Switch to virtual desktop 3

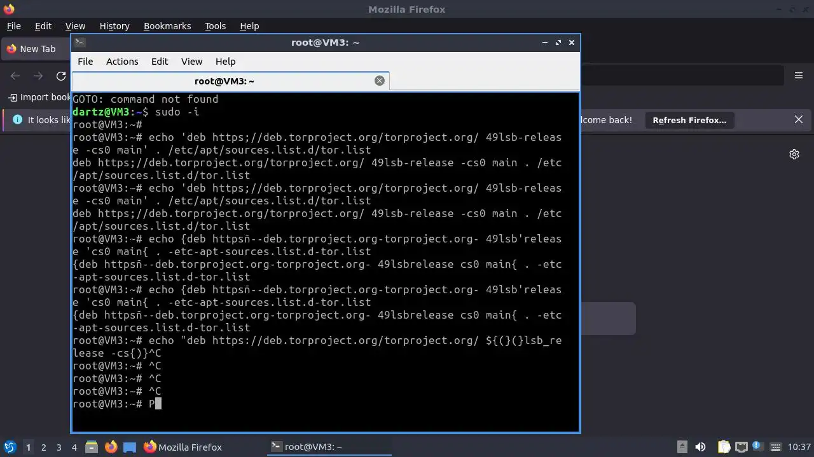coord(59,447)
